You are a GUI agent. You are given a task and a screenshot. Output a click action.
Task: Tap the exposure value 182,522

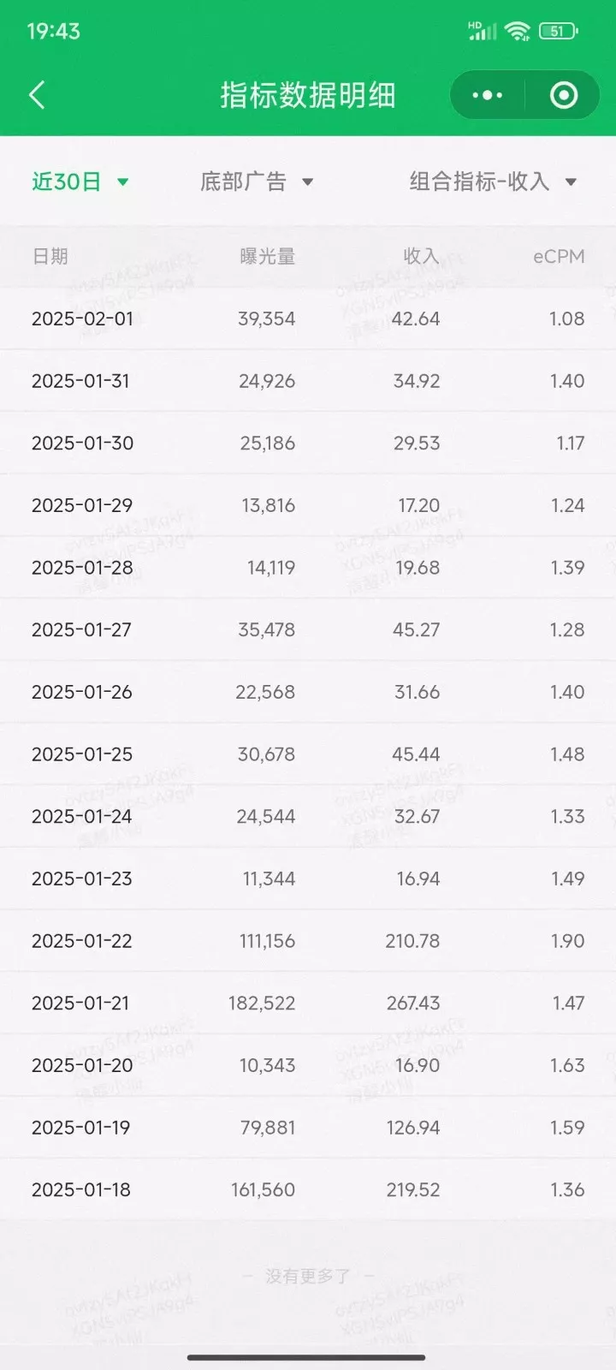click(x=262, y=1003)
